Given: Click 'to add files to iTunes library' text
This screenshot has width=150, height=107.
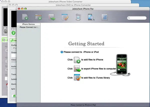Looking at the screenshot, I should pyautogui.click(x=95, y=78).
